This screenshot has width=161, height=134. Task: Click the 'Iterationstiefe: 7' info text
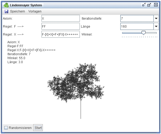19,54
